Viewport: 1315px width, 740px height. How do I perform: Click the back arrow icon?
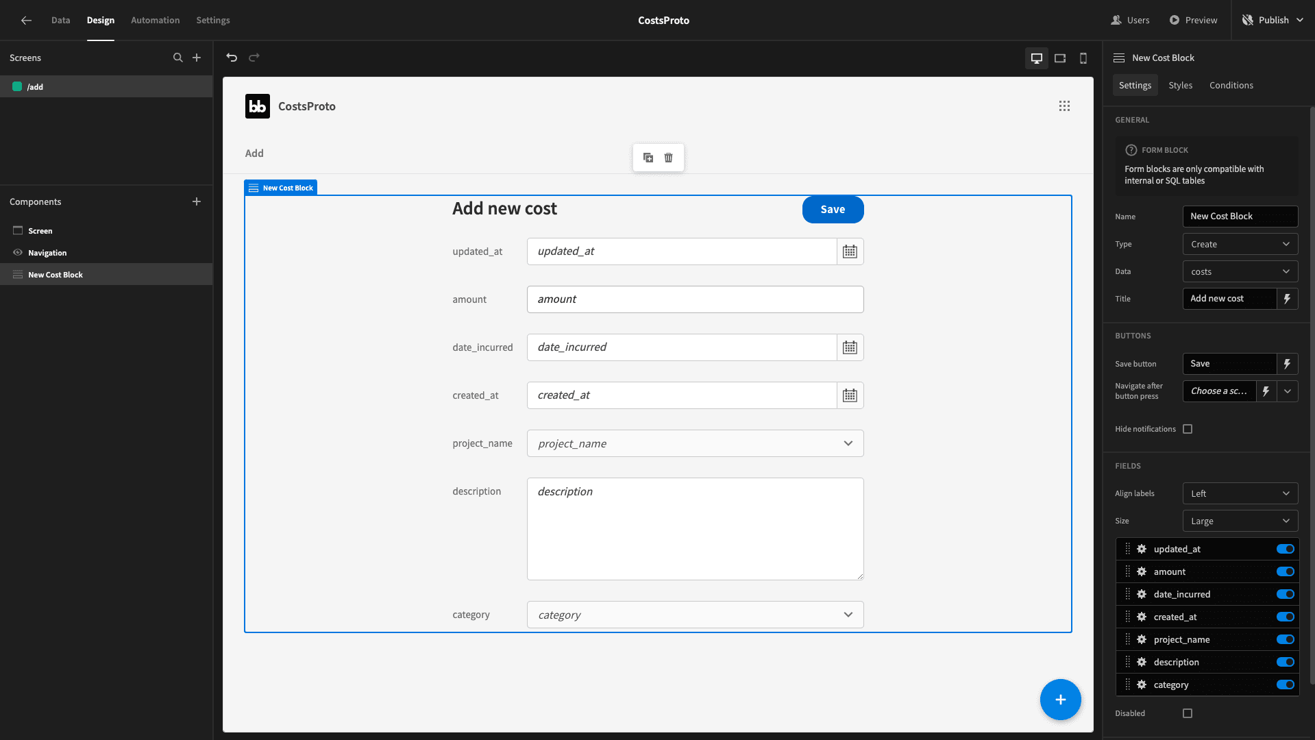26,21
